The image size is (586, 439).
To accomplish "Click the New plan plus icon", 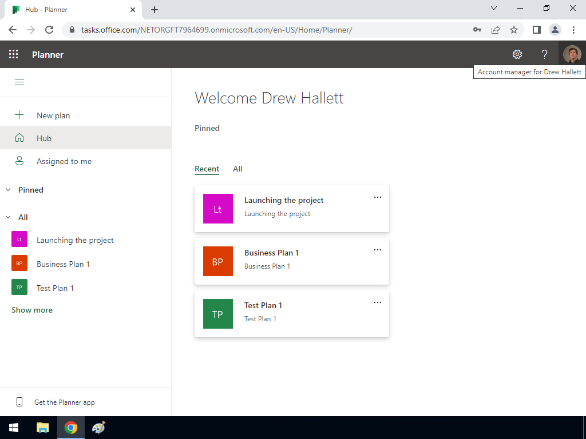I will tap(19, 115).
